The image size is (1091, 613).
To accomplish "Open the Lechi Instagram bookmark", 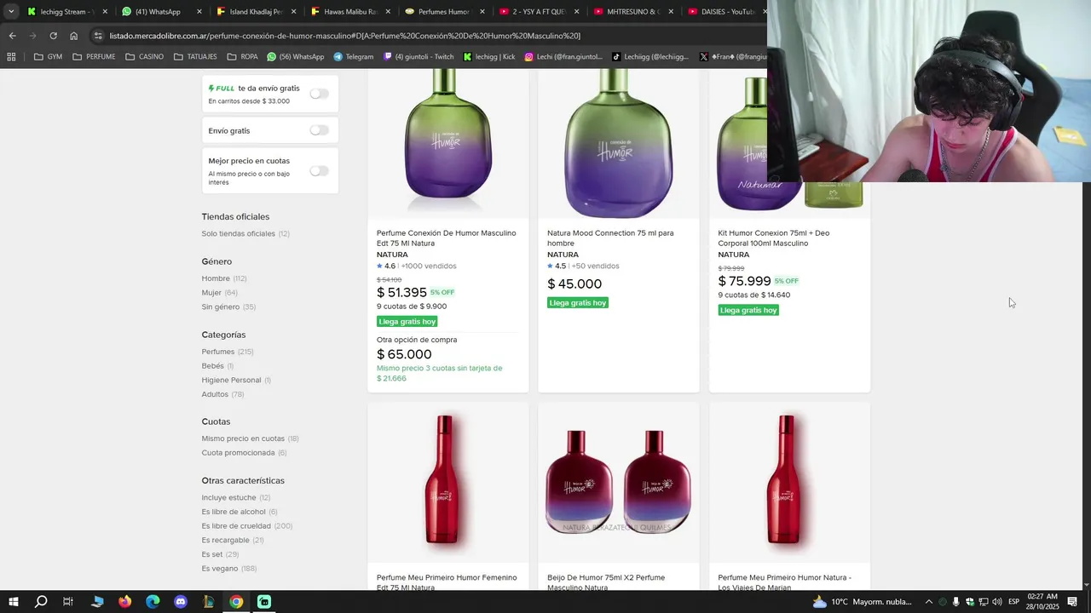I will point(563,57).
